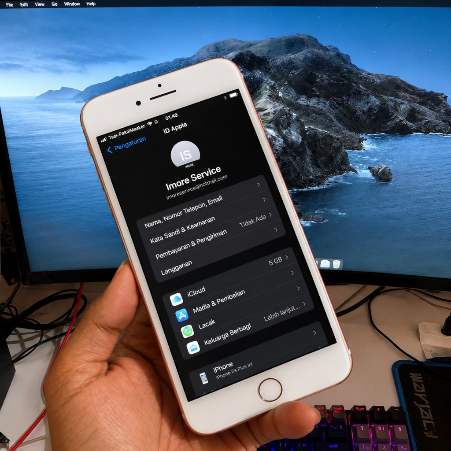Tap the chevron on Nama, Nomor Telepon row

point(258,185)
